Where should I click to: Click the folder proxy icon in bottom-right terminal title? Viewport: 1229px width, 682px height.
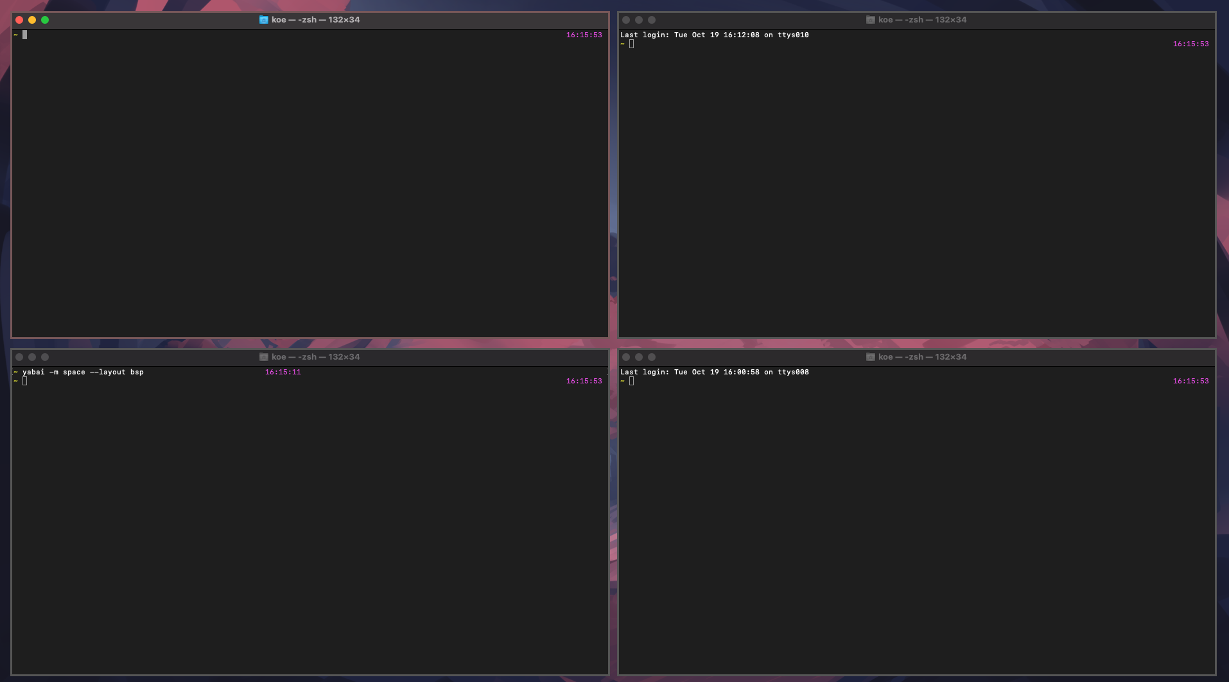coord(870,356)
